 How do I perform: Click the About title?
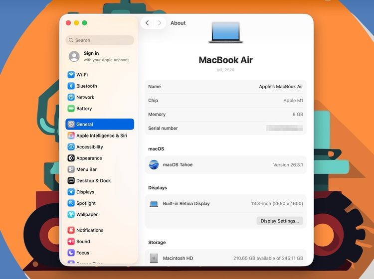click(178, 23)
